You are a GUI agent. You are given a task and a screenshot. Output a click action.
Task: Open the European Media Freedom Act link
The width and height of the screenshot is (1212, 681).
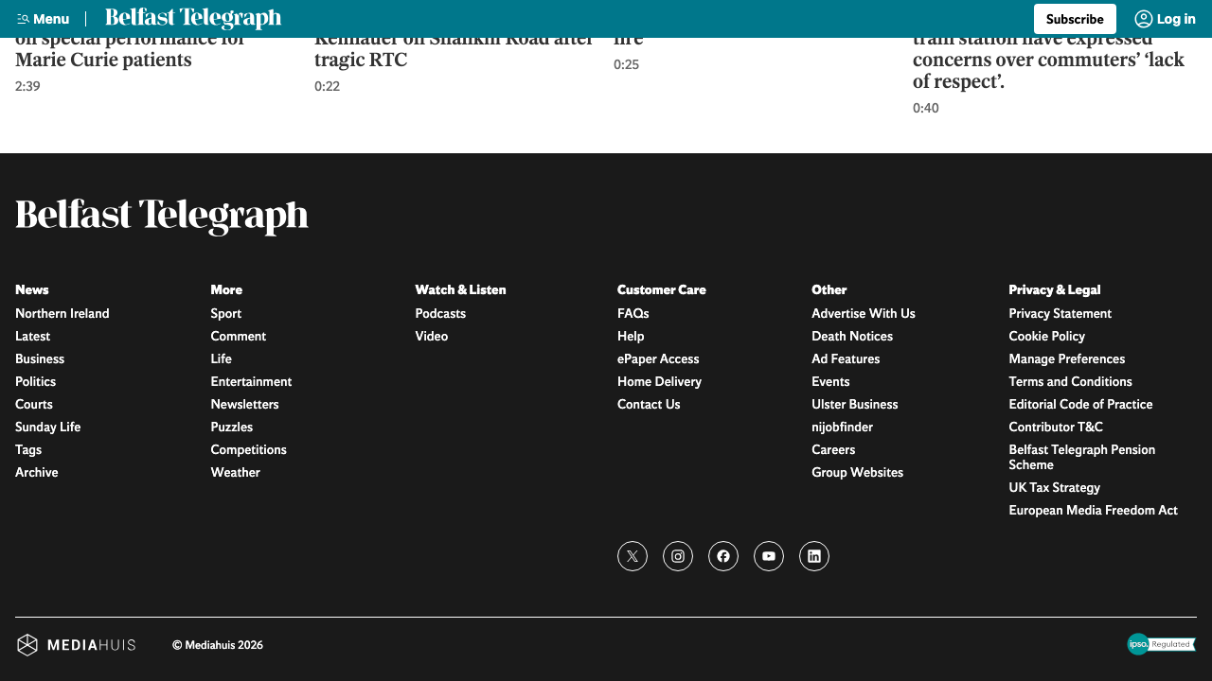pyautogui.click(x=1093, y=511)
